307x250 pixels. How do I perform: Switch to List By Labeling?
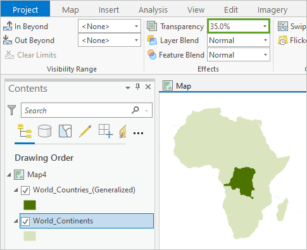123,131
